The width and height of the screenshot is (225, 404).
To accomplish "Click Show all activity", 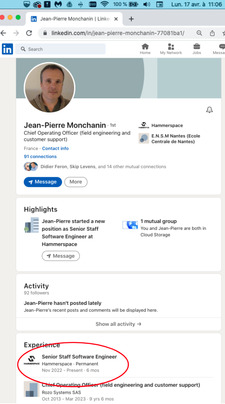I will (x=119, y=324).
